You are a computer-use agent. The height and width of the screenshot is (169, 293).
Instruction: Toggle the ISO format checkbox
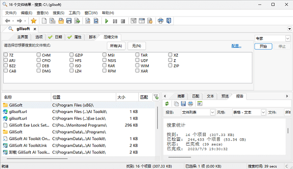pyautogui.click(x=71, y=65)
